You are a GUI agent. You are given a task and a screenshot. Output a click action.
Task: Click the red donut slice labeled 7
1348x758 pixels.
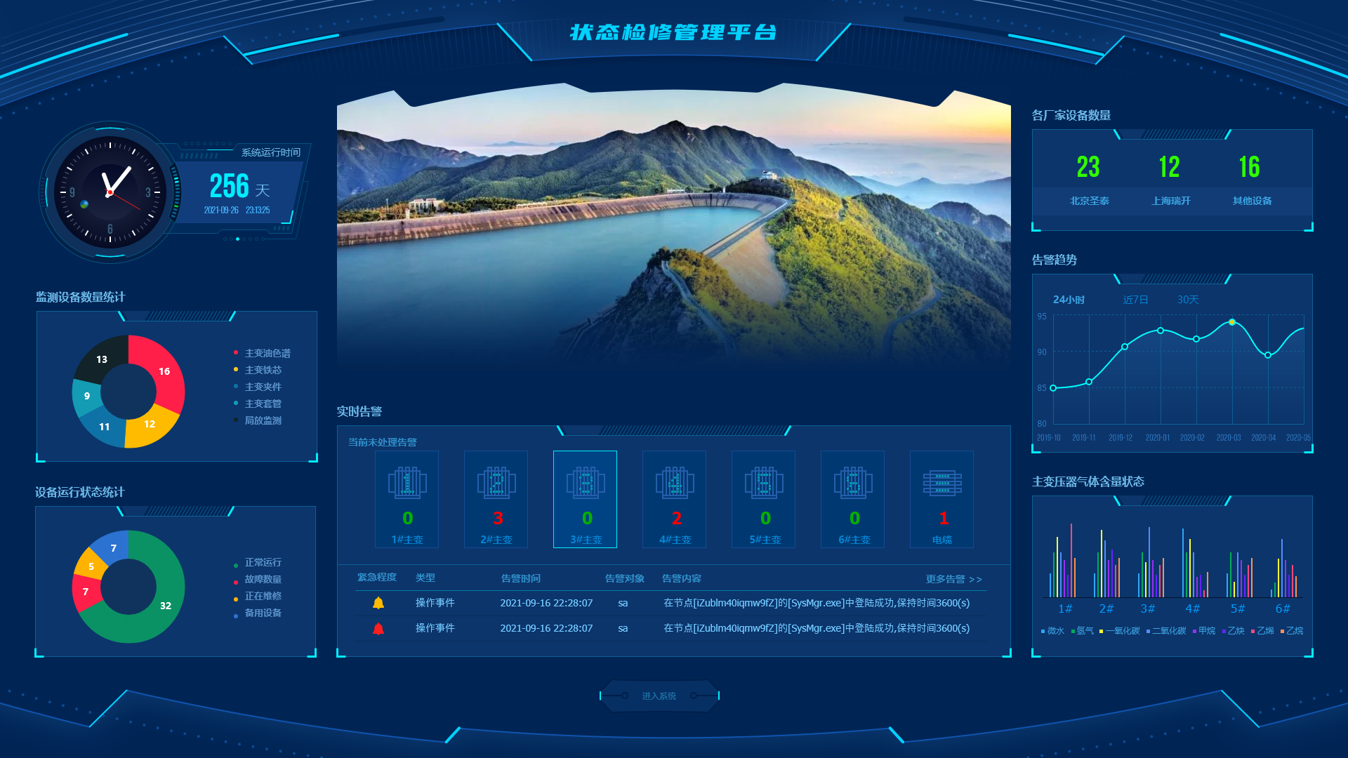pyautogui.click(x=86, y=592)
